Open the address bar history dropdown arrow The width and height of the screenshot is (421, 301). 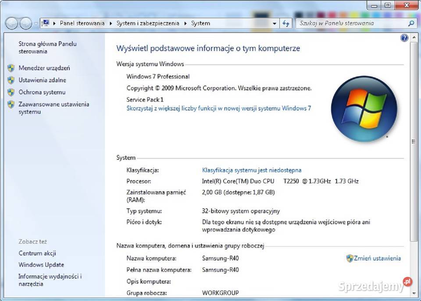(x=274, y=23)
